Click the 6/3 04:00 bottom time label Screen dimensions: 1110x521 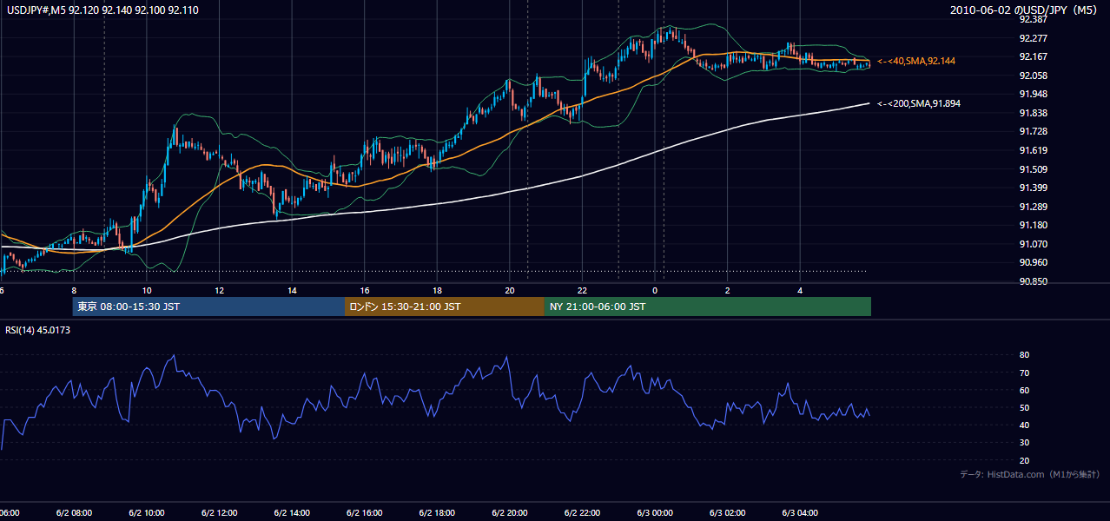[800, 513]
